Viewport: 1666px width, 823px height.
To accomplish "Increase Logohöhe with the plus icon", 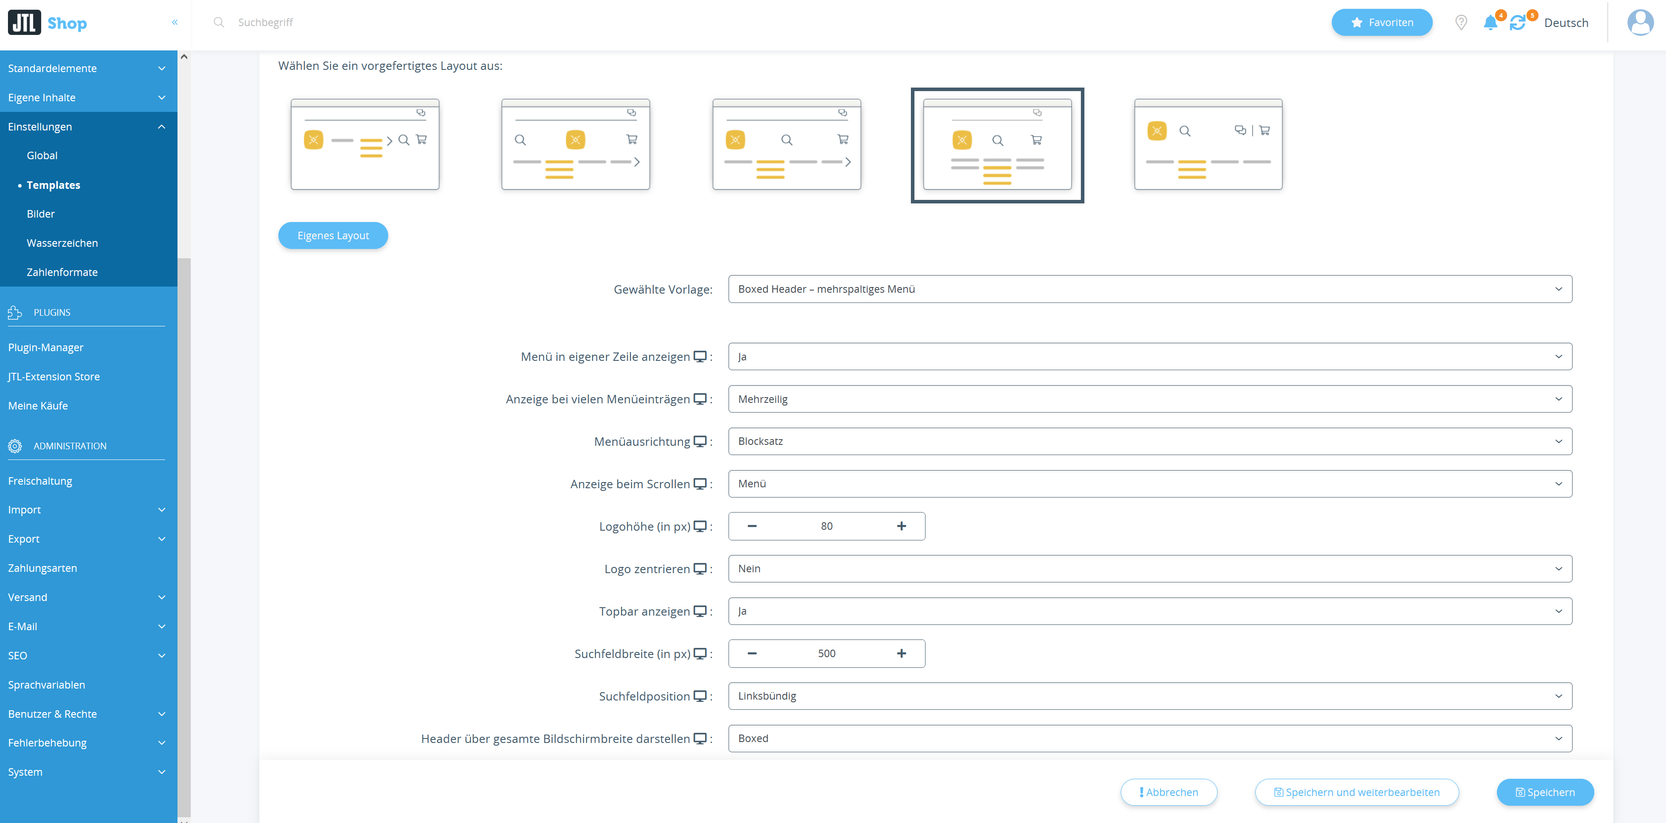I will (901, 526).
